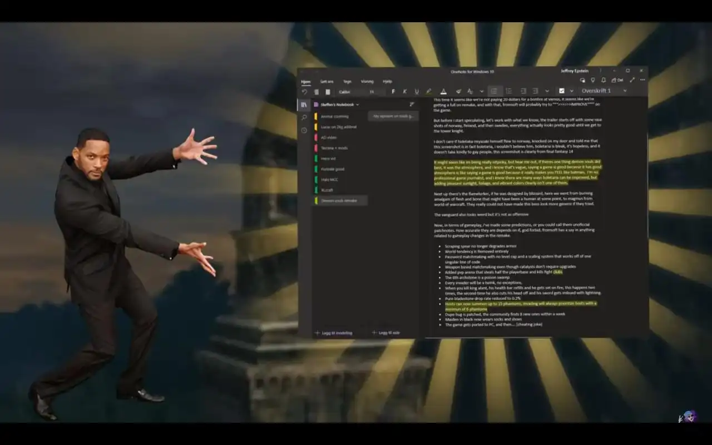Viewport: 712px width, 445px height.
Task: Click the Undo arrow in OneNote toolbar
Action: point(304,91)
